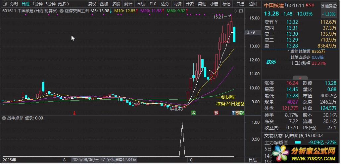Toggle 复权 price adjustment
The image size is (341, 164).
pyautogui.click(x=92, y=4)
